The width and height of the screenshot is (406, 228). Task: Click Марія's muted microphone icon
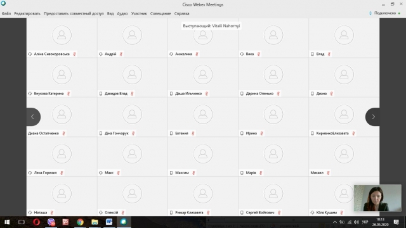click(x=261, y=173)
